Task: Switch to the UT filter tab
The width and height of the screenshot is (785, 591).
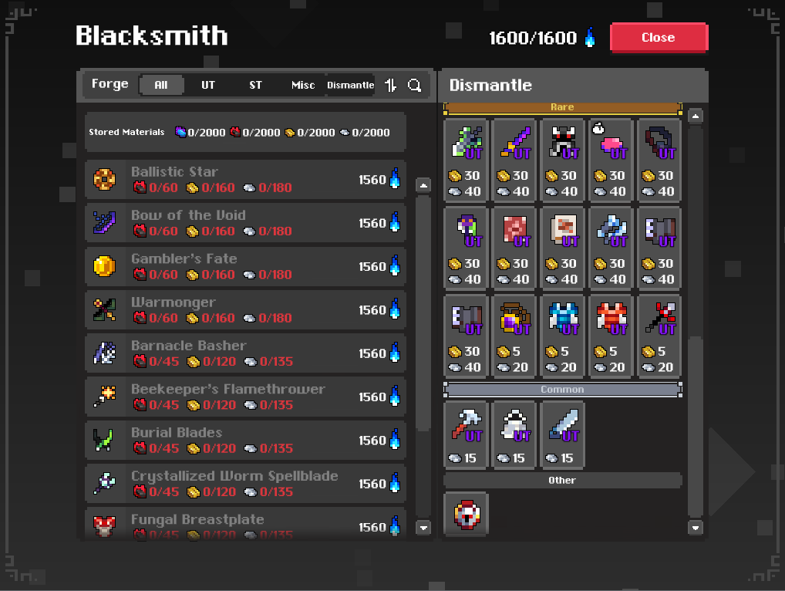Action: tap(208, 85)
